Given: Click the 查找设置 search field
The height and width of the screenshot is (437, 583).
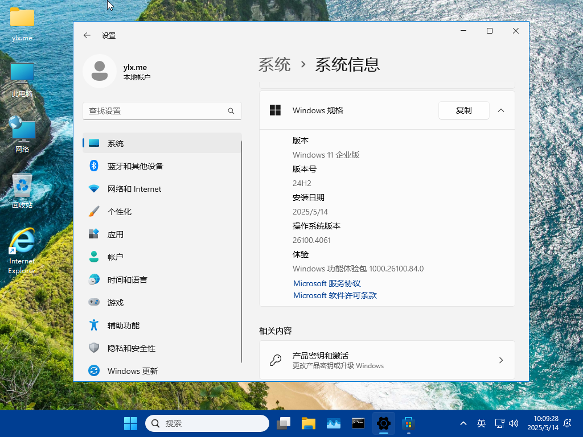Looking at the screenshot, I should coord(162,111).
